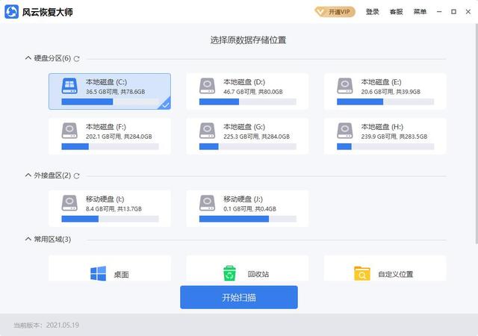Click the VIP crown badge icon

[320, 12]
